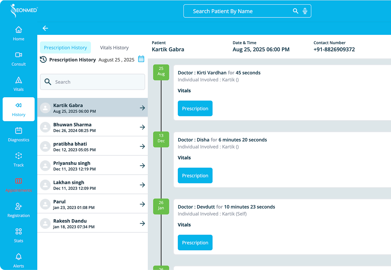Click Kartik Gabra's avatar
This screenshot has height=270, width=391.
(x=45, y=108)
